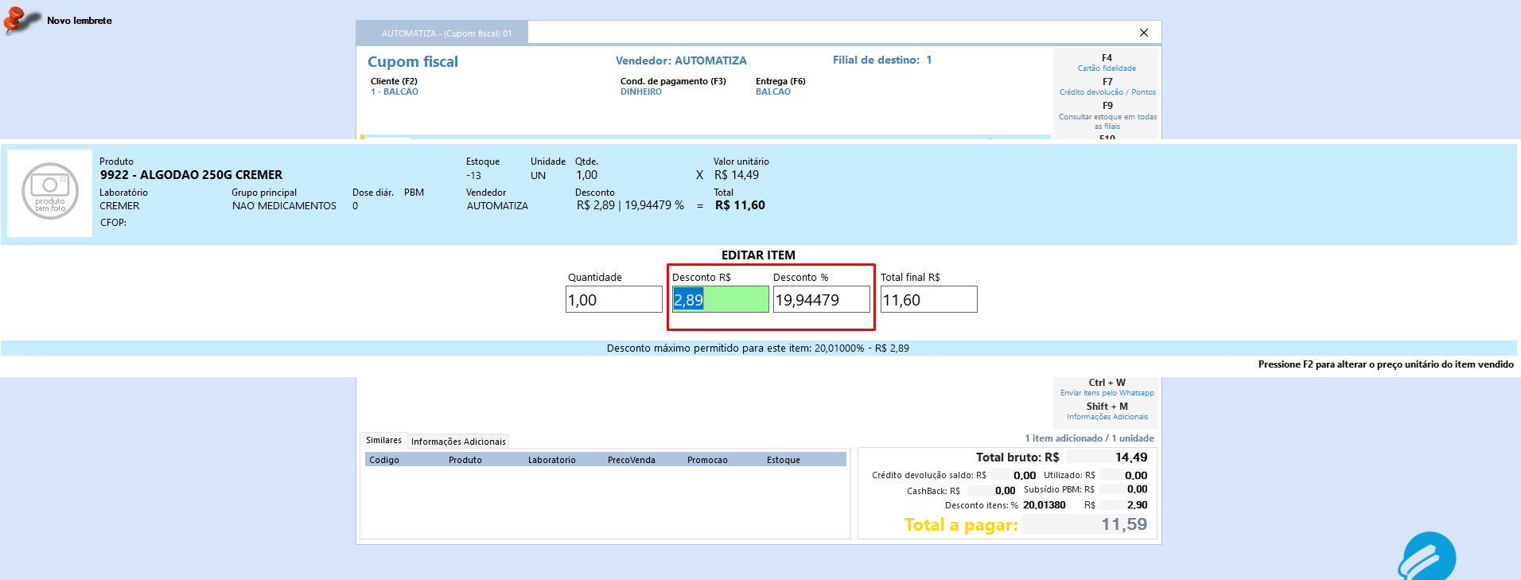Click discount text R$ 2,89 | 19,94479 %
The width and height of the screenshot is (1521, 580).
(x=630, y=205)
